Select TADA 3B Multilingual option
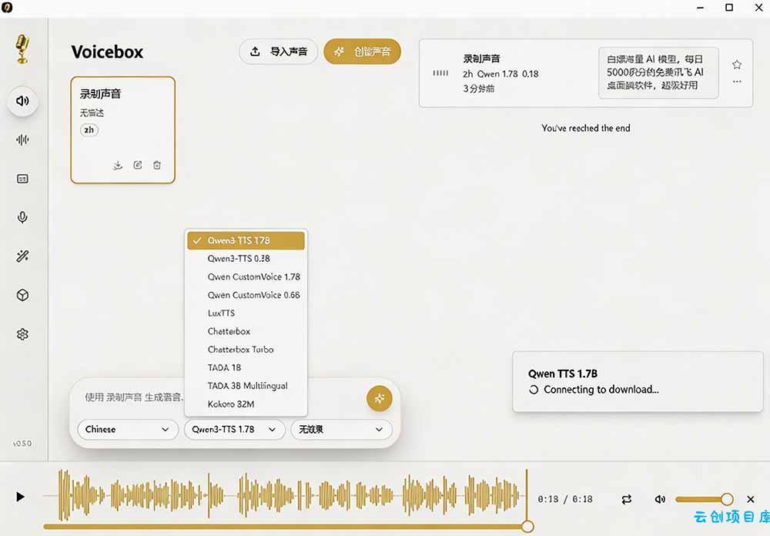770x536 pixels. tap(246, 386)
